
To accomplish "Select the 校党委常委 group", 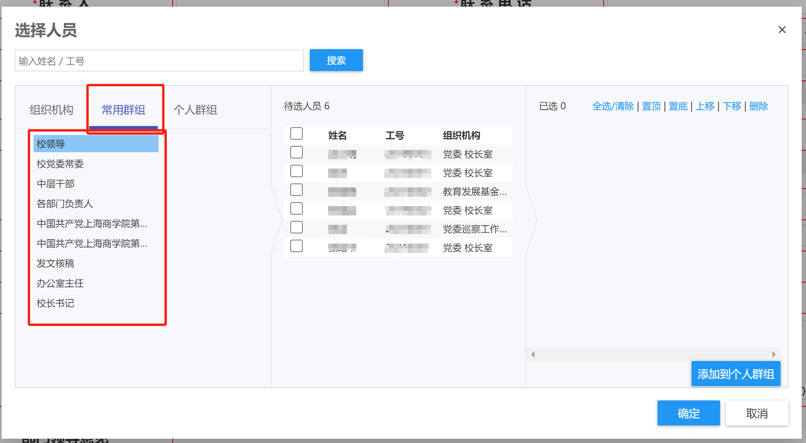I will [x=60, y=164].
